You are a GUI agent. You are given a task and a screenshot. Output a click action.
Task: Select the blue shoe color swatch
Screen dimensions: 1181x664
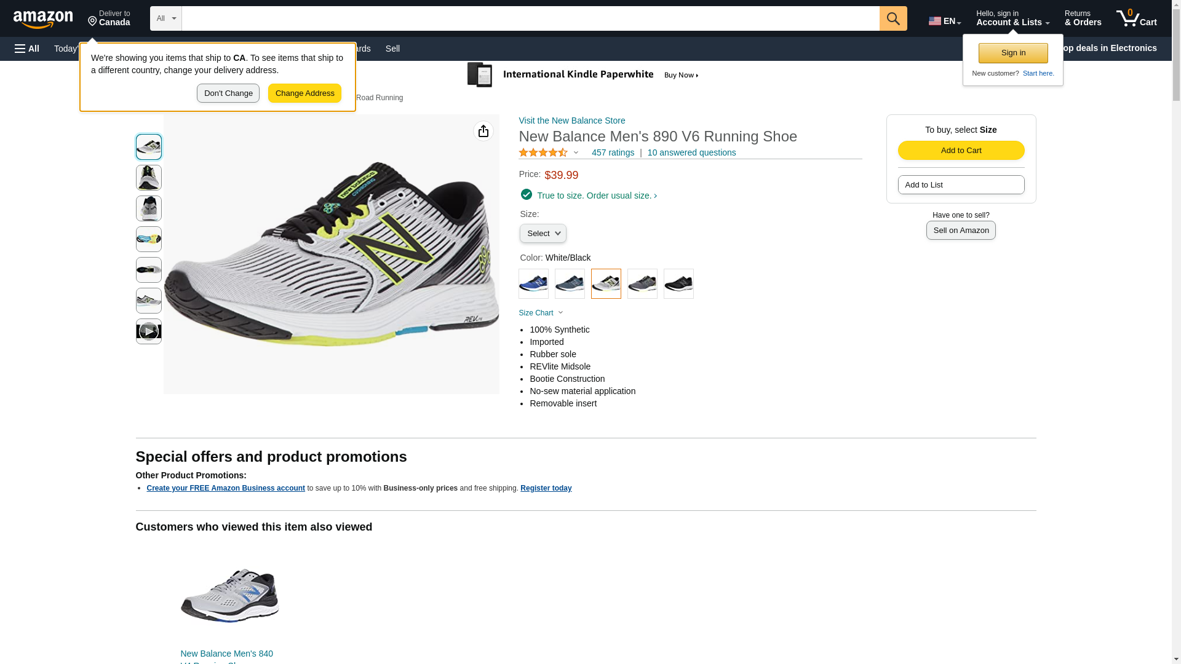point(533,284)
